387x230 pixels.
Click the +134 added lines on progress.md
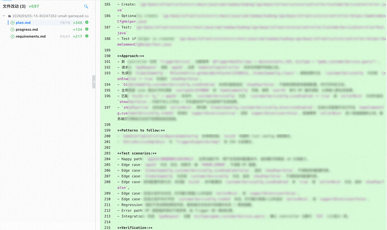77,30
